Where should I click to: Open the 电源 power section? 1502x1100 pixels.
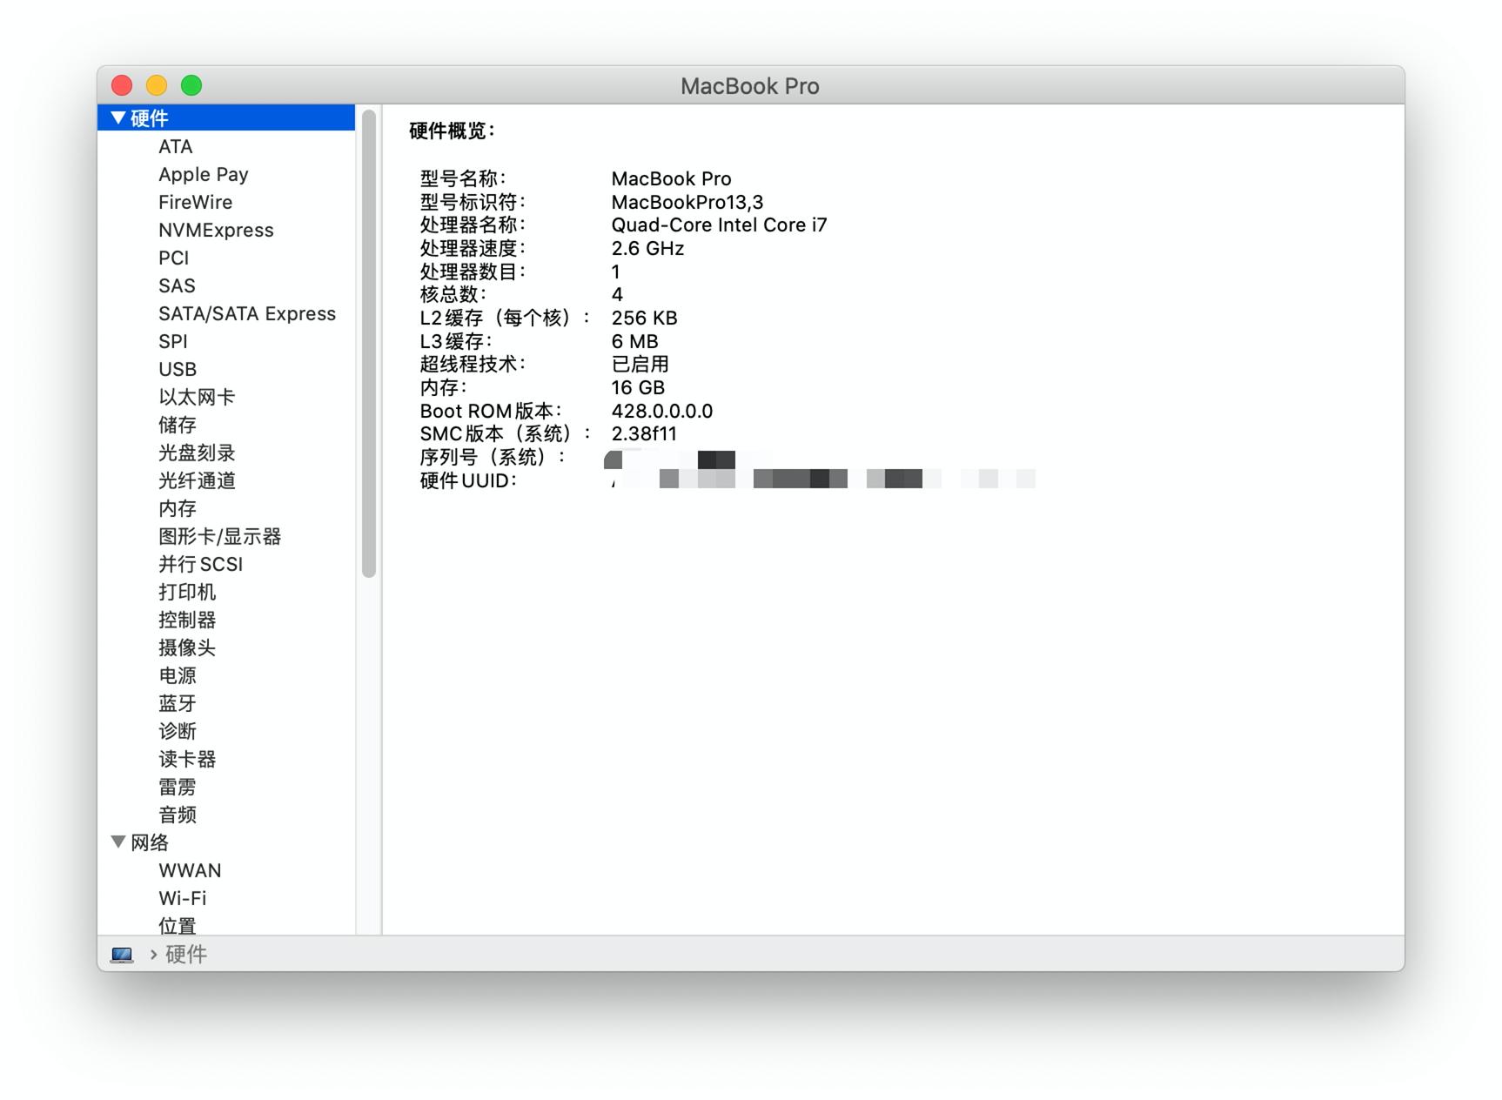(x=177, y=675)
